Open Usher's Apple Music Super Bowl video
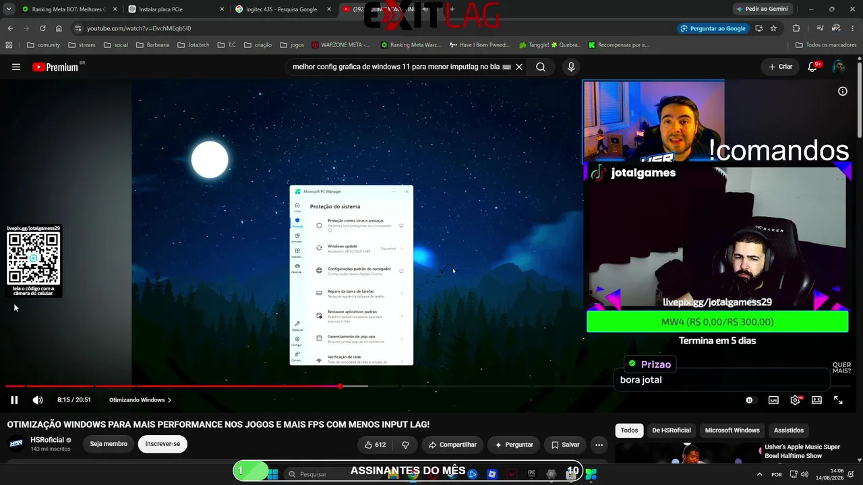The width and height of the screenshot is (863, 485). tap(802, 451)
